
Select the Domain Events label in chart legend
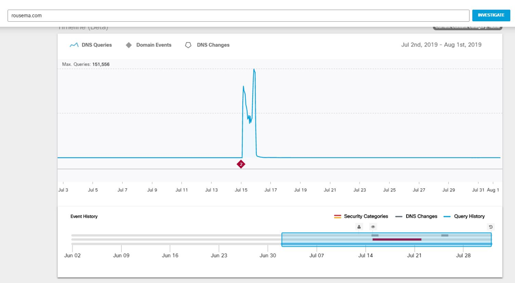(153, 45)
